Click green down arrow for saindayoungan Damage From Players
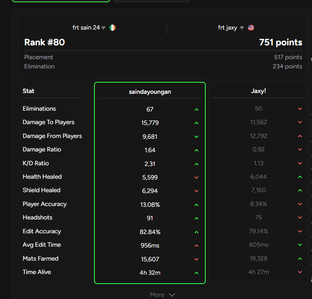The image size is (312, 299). tap(196, 137)
